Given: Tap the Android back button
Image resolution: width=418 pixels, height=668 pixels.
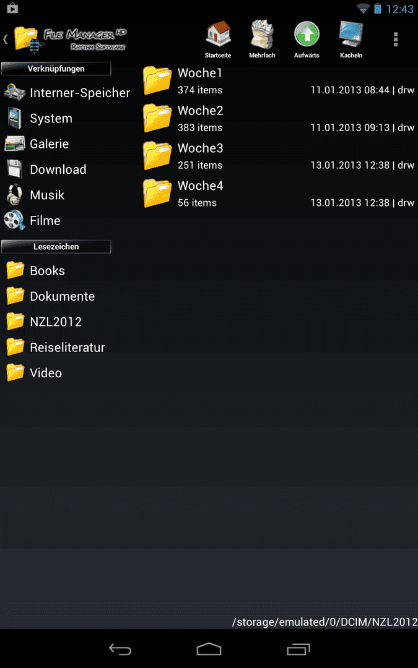Looking at the screenshot, I should (120, 649).
